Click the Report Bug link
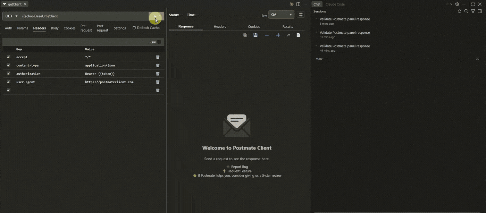 click(x=240, y=167)
